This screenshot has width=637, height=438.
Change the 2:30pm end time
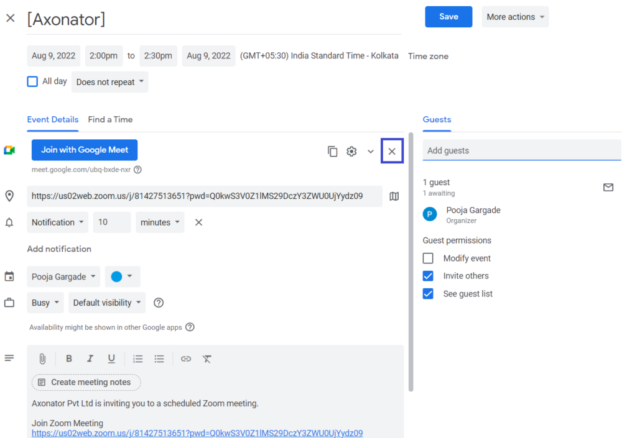158,56
